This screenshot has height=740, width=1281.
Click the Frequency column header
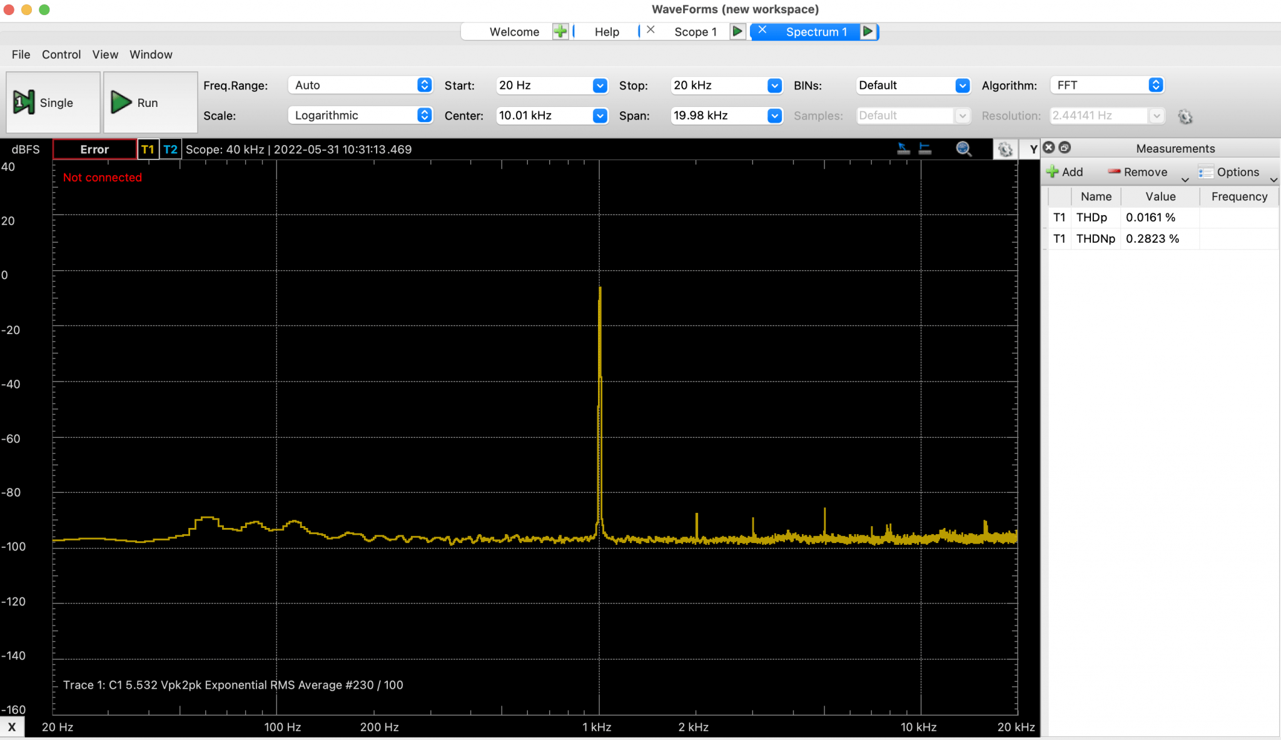pos(1239,196)
